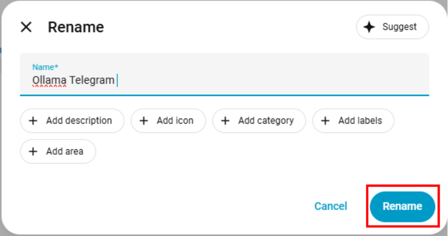Place cursor on the word Telegram
448x236 pixels.
92,81
